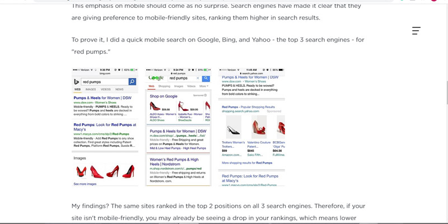
Task: Select the ALDO red pump product image
Action: coord(155,106)
